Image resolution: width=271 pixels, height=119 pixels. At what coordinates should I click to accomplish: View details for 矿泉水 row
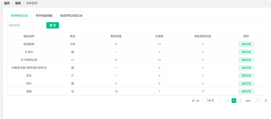(x=246, y=52)
